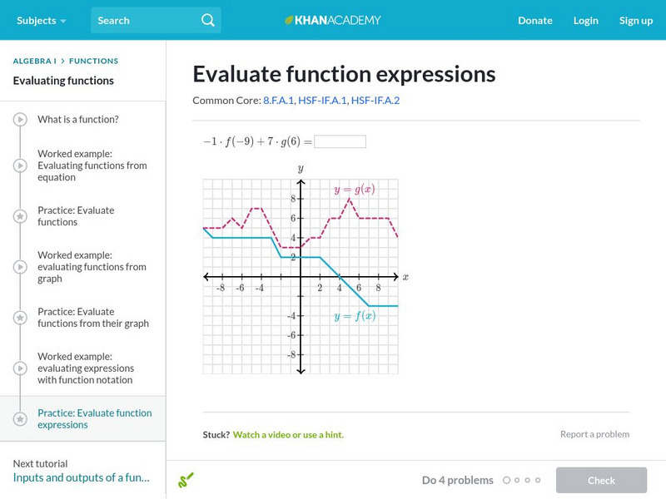Click play icon for Evaluating functions from equation
This screenshot has width=666, height=499.
tap(20, 165)
